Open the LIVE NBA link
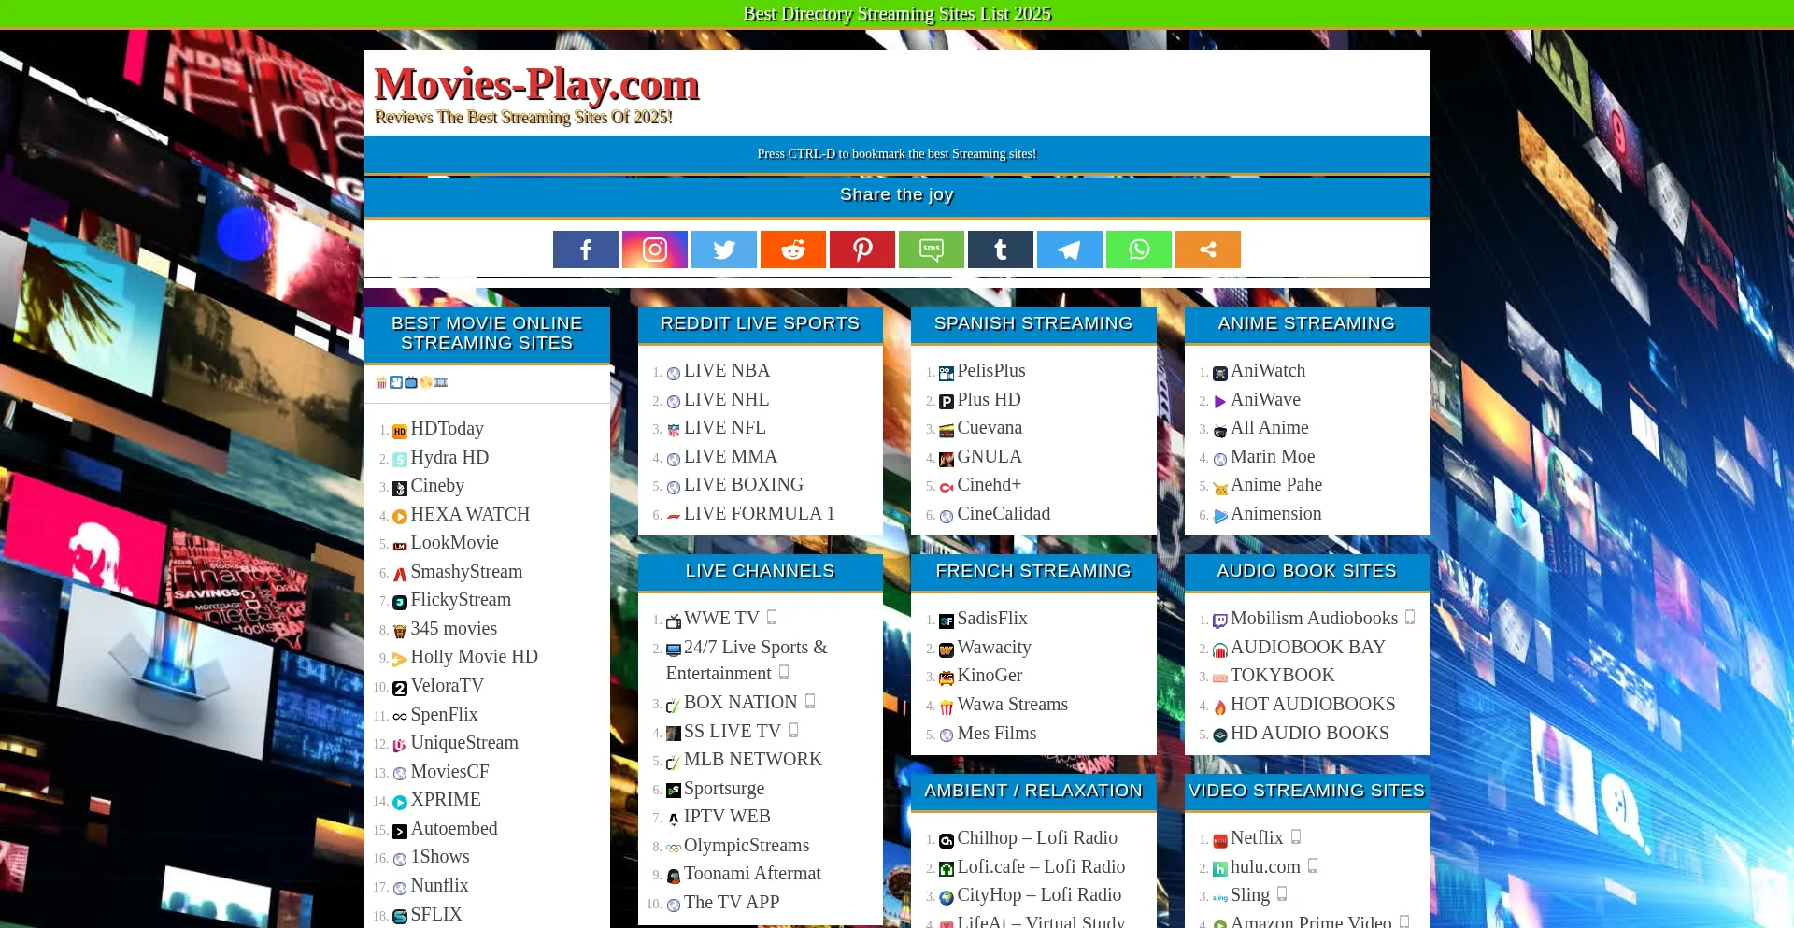Screen dimensions: 1794x928 727,371
